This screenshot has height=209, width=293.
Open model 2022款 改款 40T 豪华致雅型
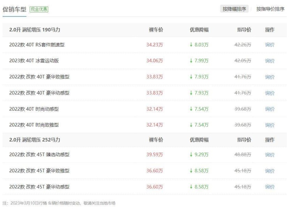(39, 77)
